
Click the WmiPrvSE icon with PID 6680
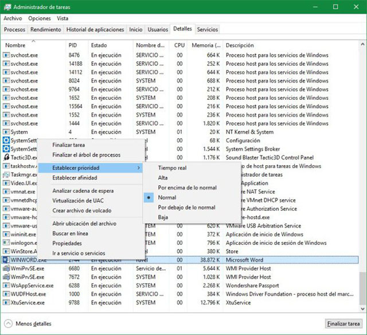click(6, 268)
